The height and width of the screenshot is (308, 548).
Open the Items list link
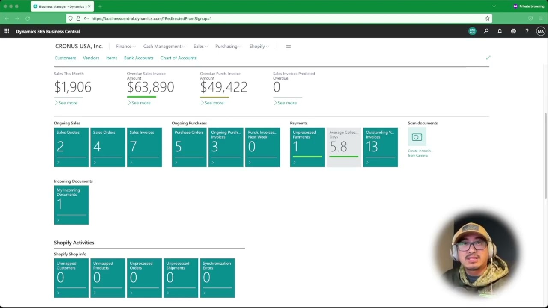click(x=112, y=58)
